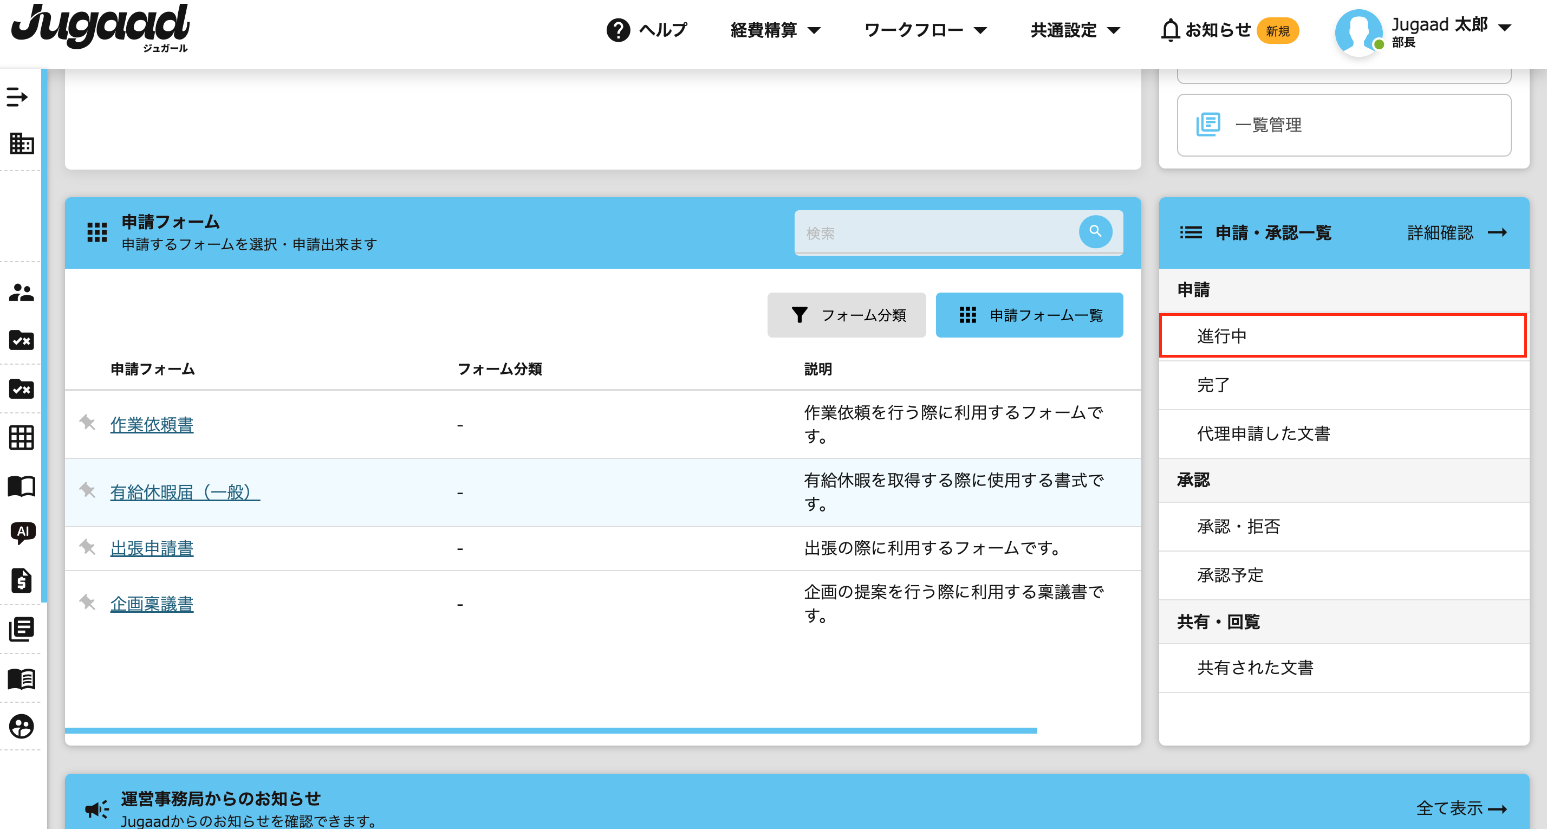
Task: Open the dollar document sidebar icon
Action: 21,580
